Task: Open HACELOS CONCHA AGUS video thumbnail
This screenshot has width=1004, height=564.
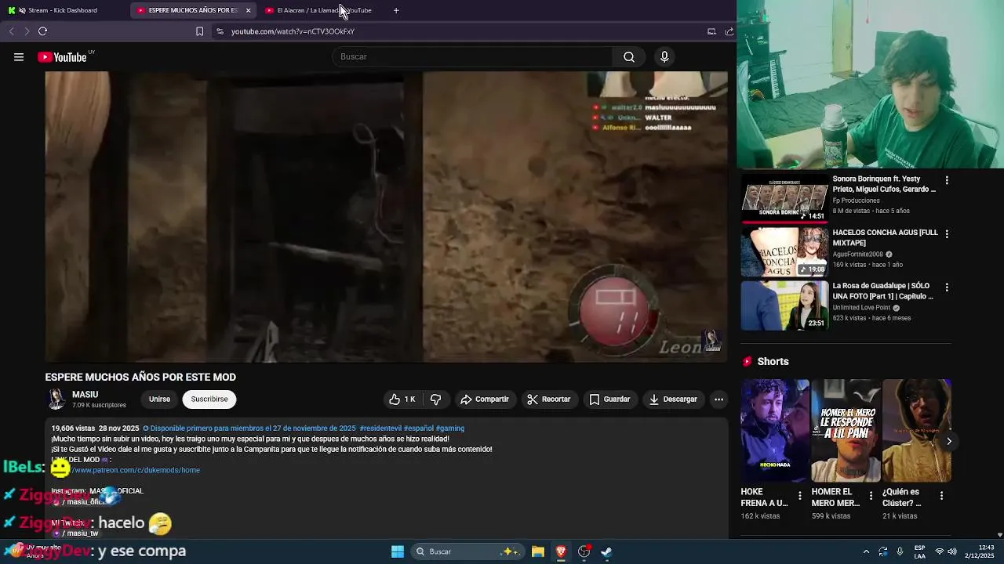Action: [784, 252]
